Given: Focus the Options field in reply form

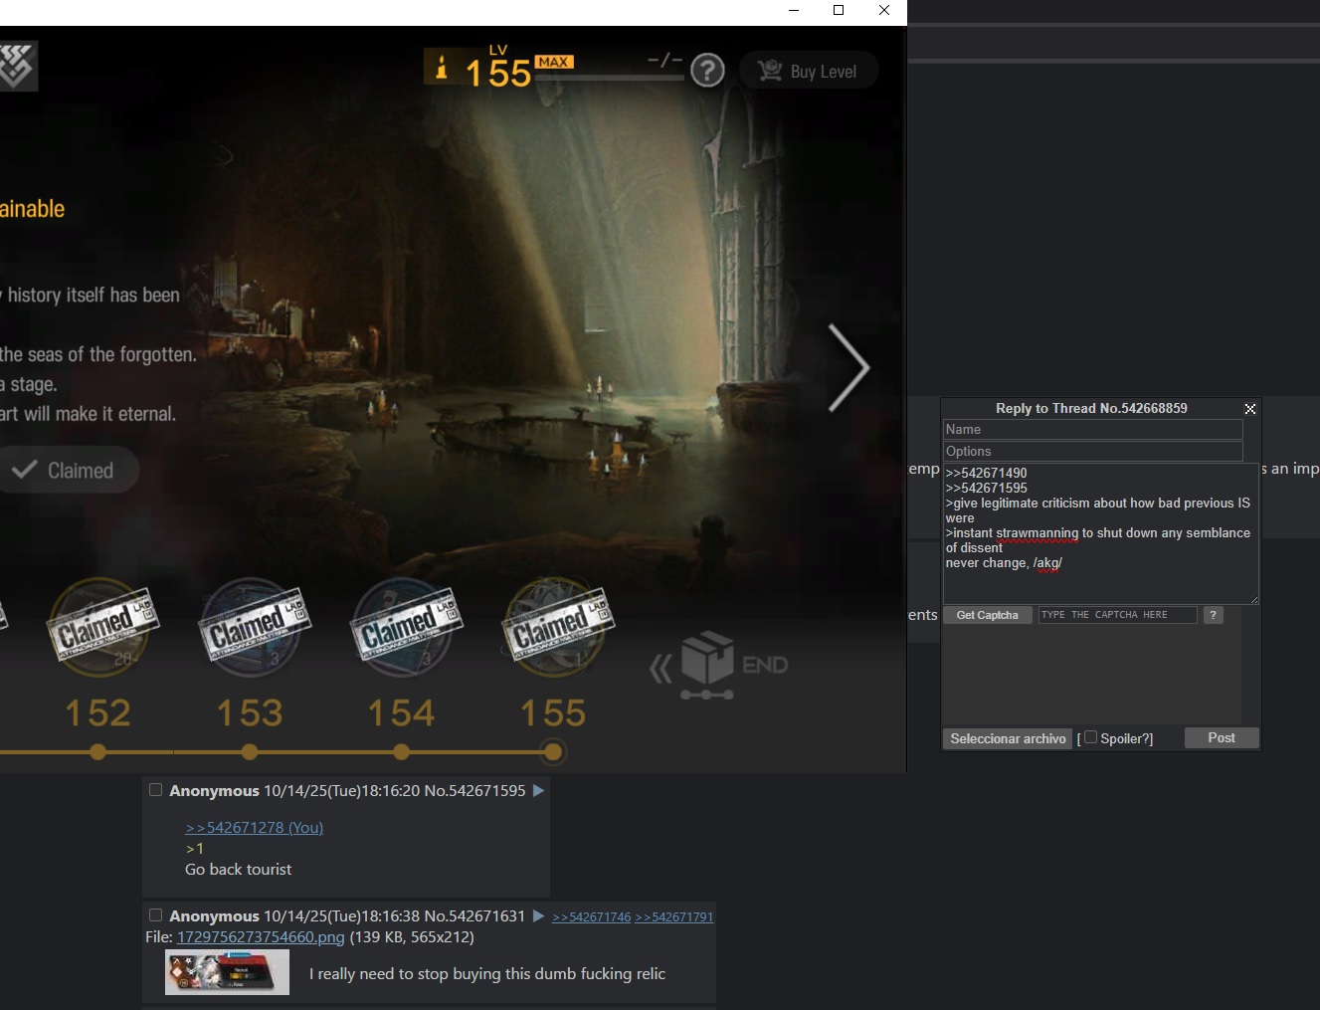Looking at the screenshot, I should 1092,452.
